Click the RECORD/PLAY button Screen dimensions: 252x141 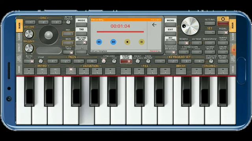(82, 43)
